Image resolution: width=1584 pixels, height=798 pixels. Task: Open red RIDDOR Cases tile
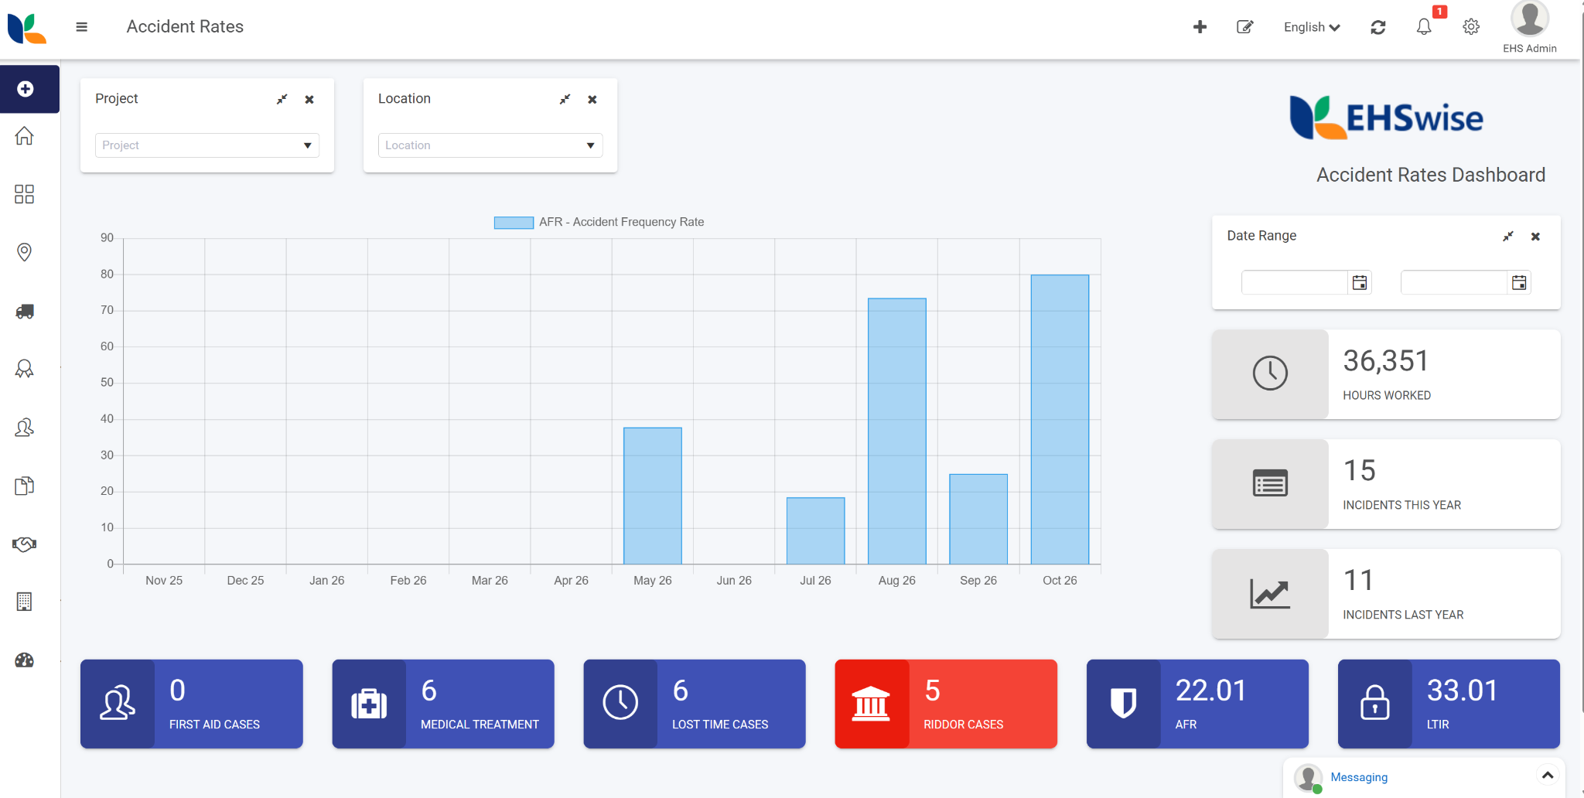946,704
